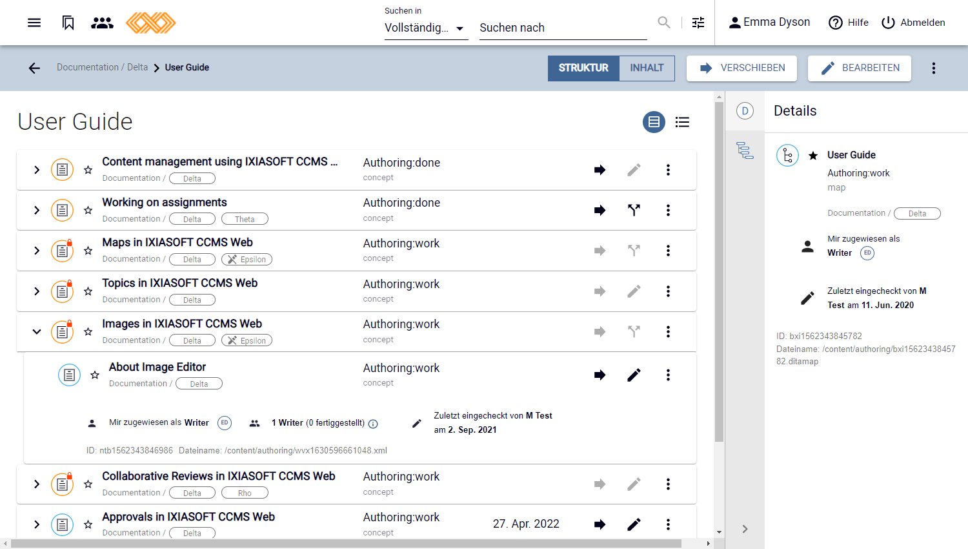Open the bookmarks icon in header
This screenshot has height=549, width=968.
coord(68,23)
